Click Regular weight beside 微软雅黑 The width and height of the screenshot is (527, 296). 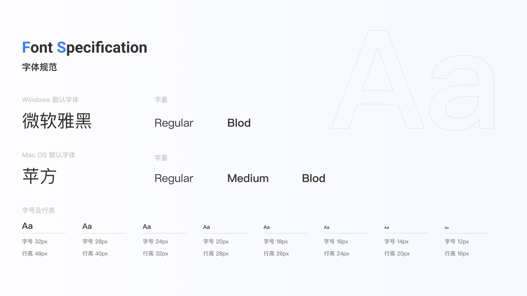tap(174, 123)
